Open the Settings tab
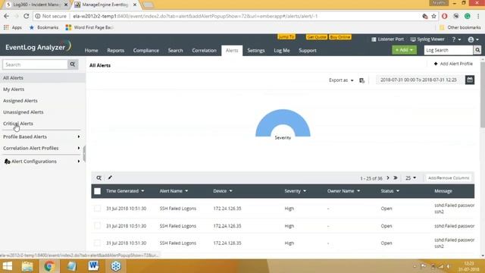Screen dimensions: 485x273 [256, 51]
